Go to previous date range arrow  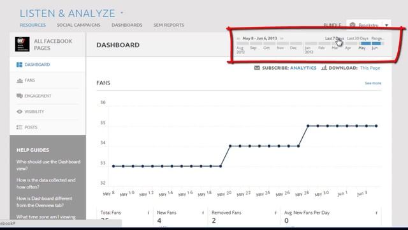coord(238,38)
